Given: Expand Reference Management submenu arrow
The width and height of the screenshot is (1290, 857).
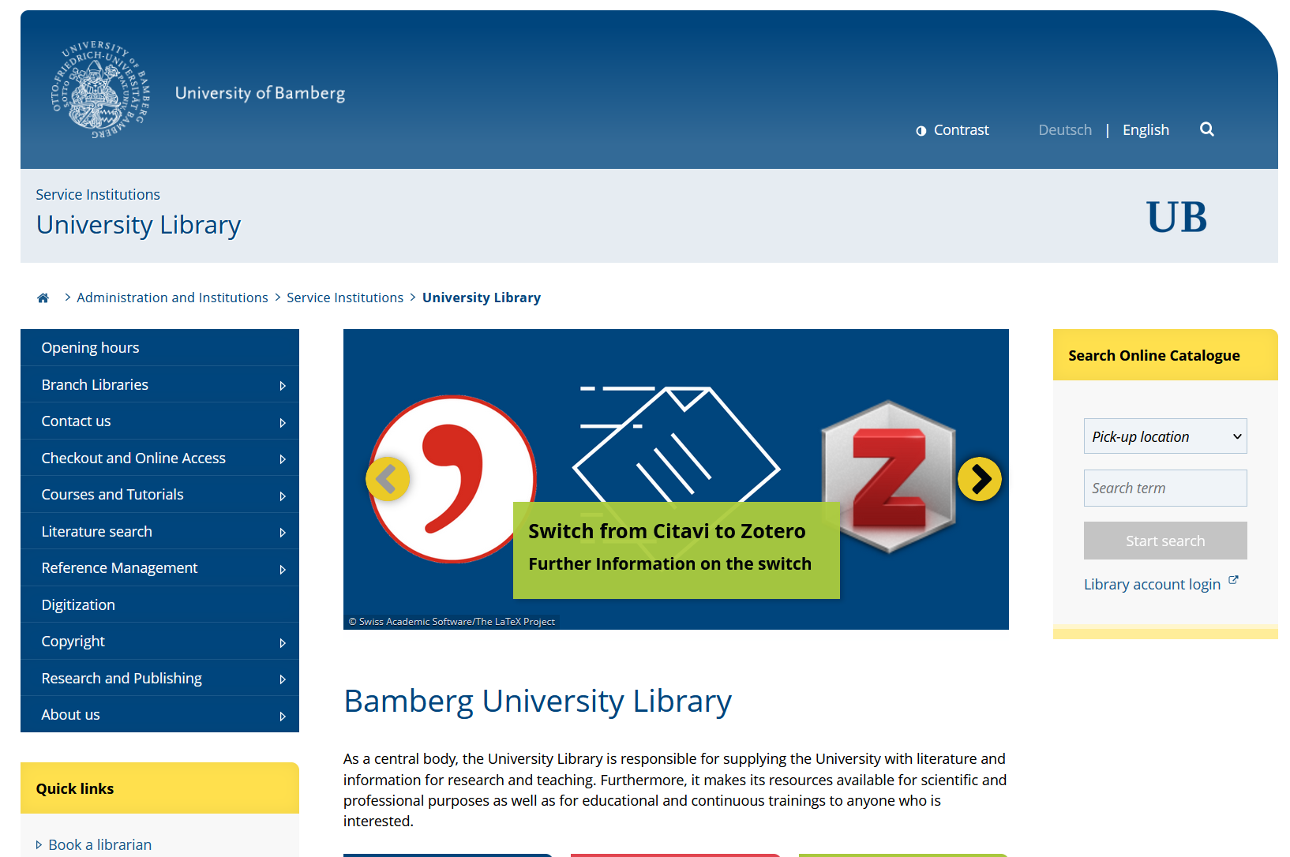Looking at the screenshot, I should click(x=283, y=570).
